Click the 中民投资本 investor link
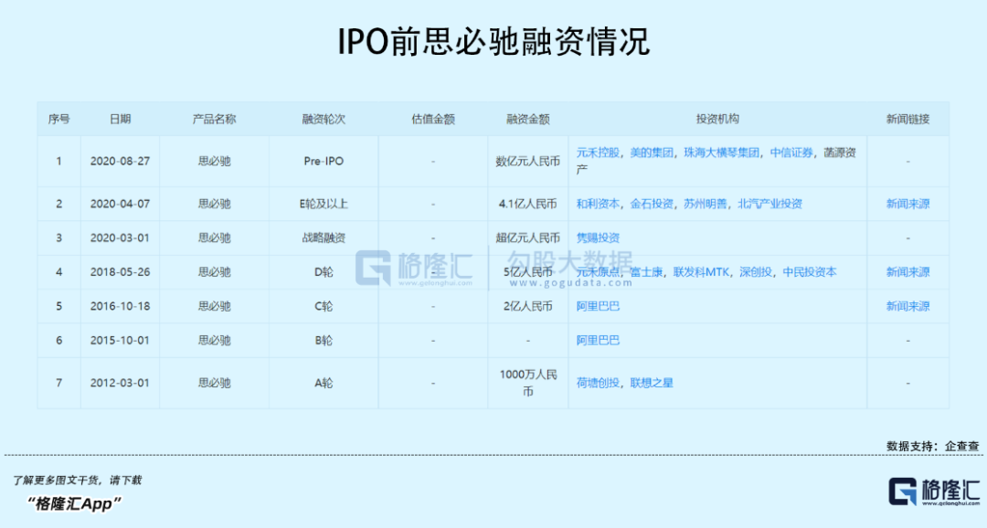Viewport: 987px width, 528px height. click(810, 272)
